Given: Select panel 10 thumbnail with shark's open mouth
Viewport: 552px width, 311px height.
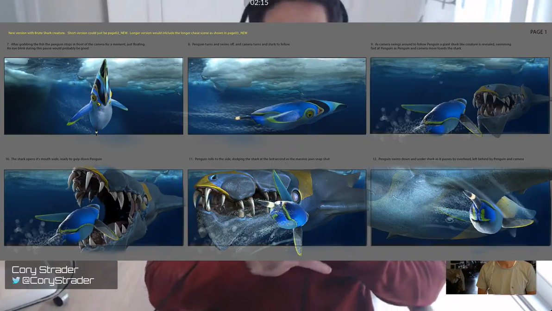Looking at the screenshot, I should click(x=94, y=208).
